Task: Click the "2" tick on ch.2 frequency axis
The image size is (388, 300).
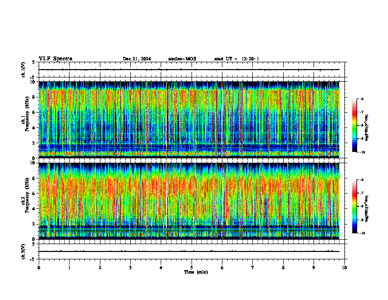Action: point(34,224)
